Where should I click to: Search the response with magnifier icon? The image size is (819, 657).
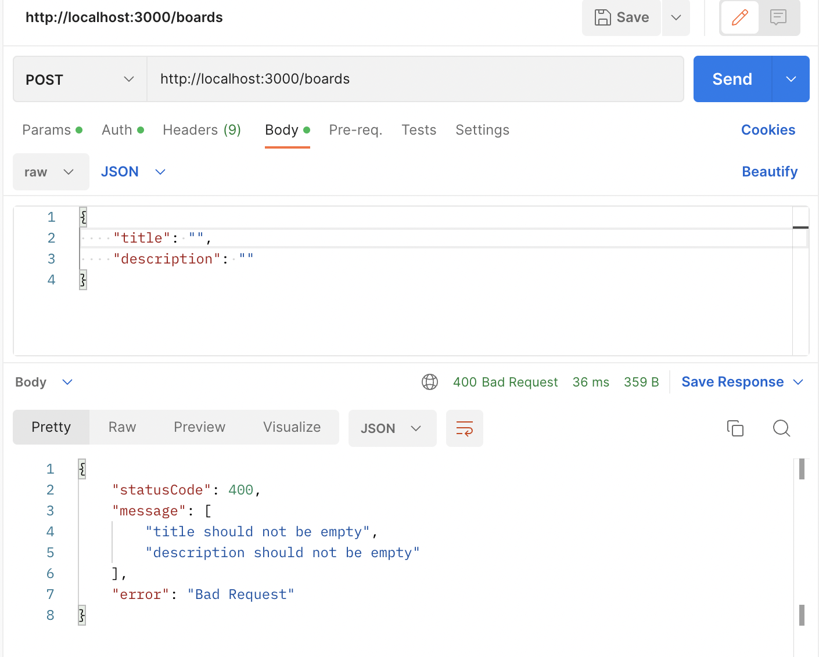[x=782, y=428]
